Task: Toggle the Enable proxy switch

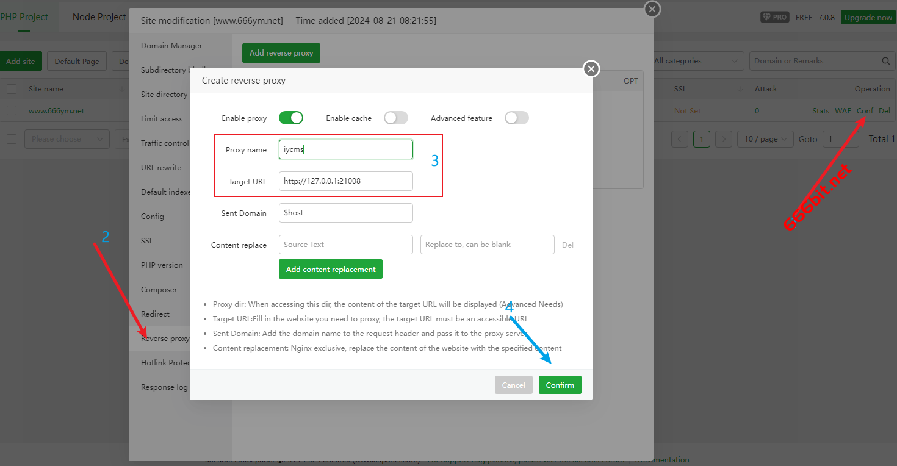Action: [x=291, y=118]
